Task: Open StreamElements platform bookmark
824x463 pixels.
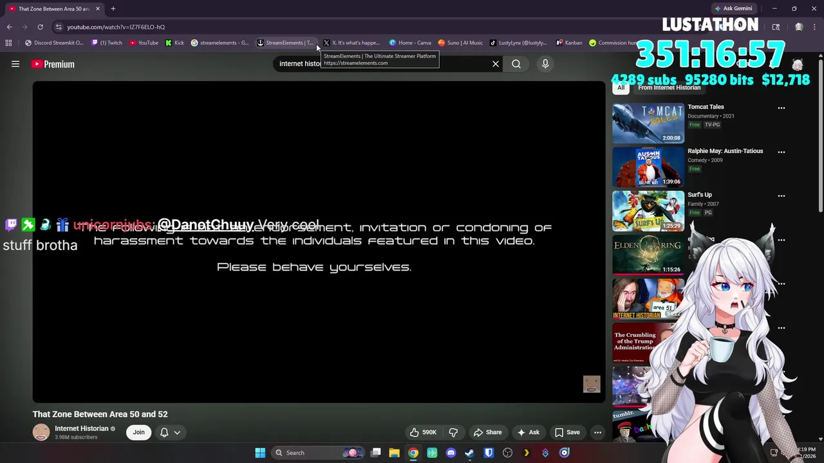Action: [285, 42]
